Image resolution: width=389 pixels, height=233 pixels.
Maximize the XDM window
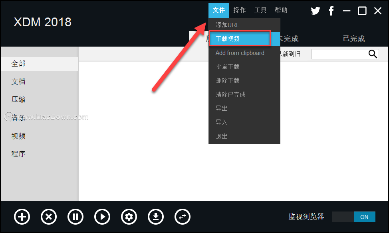362,11
